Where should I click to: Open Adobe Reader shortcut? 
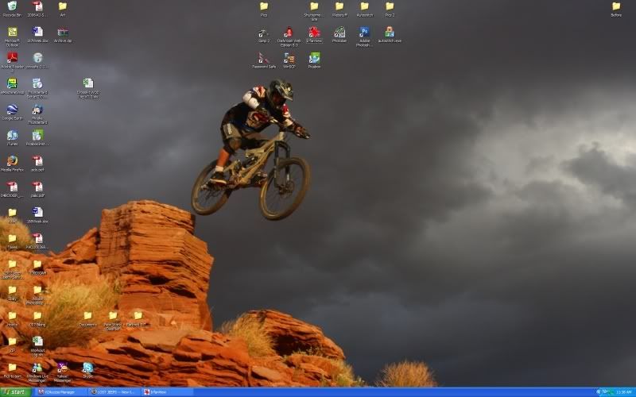coord(12,58)
